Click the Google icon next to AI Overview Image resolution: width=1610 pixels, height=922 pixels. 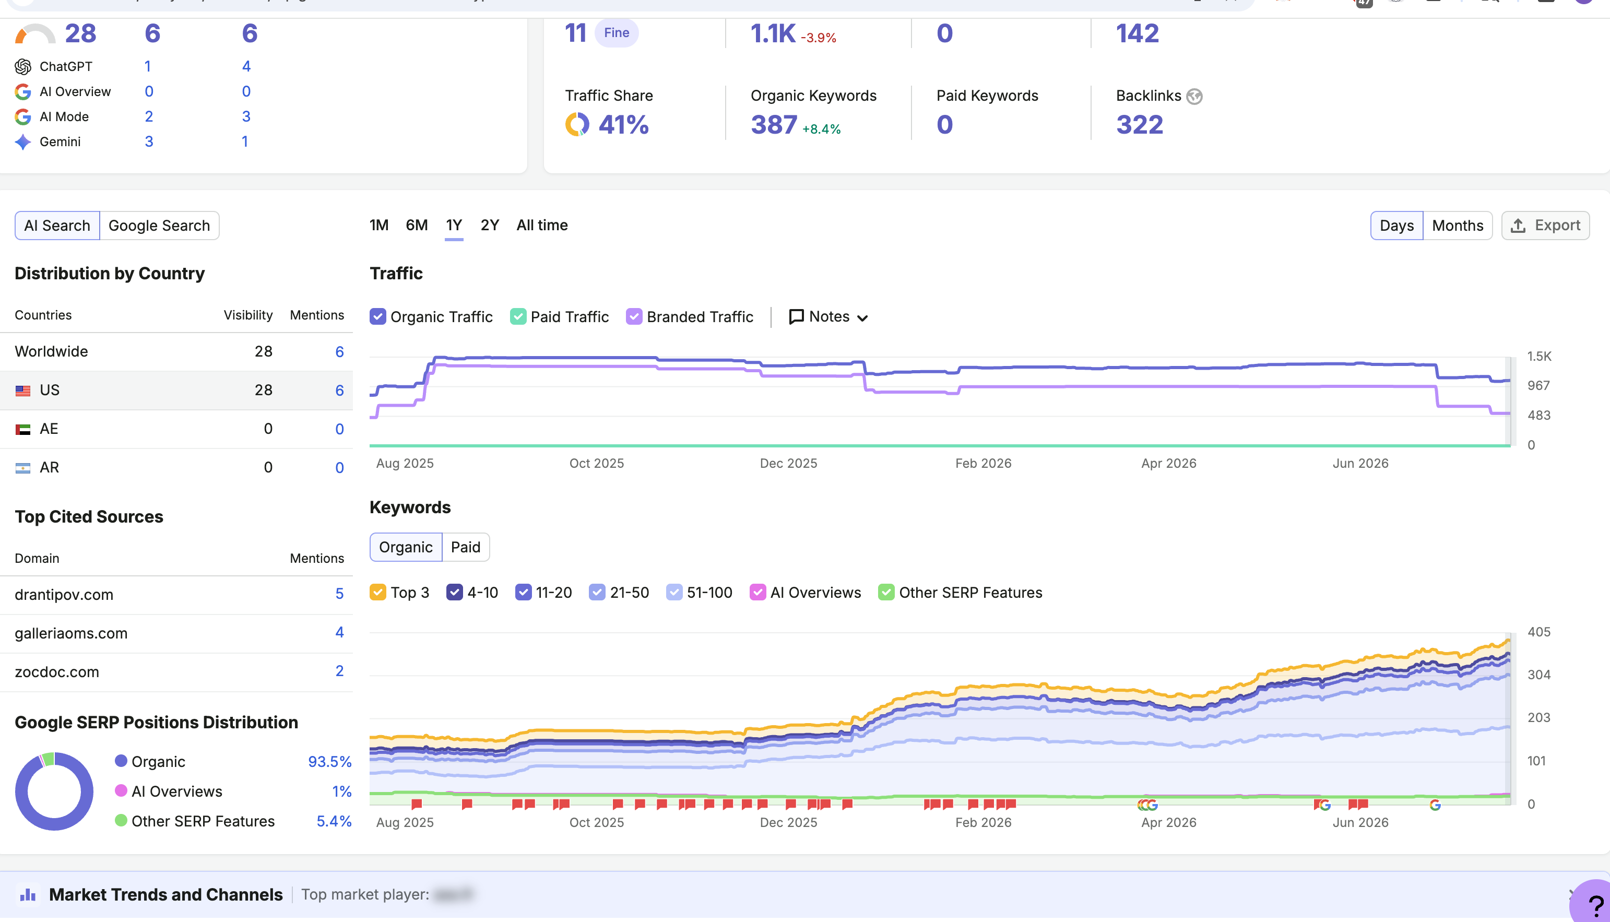[23, 92]
